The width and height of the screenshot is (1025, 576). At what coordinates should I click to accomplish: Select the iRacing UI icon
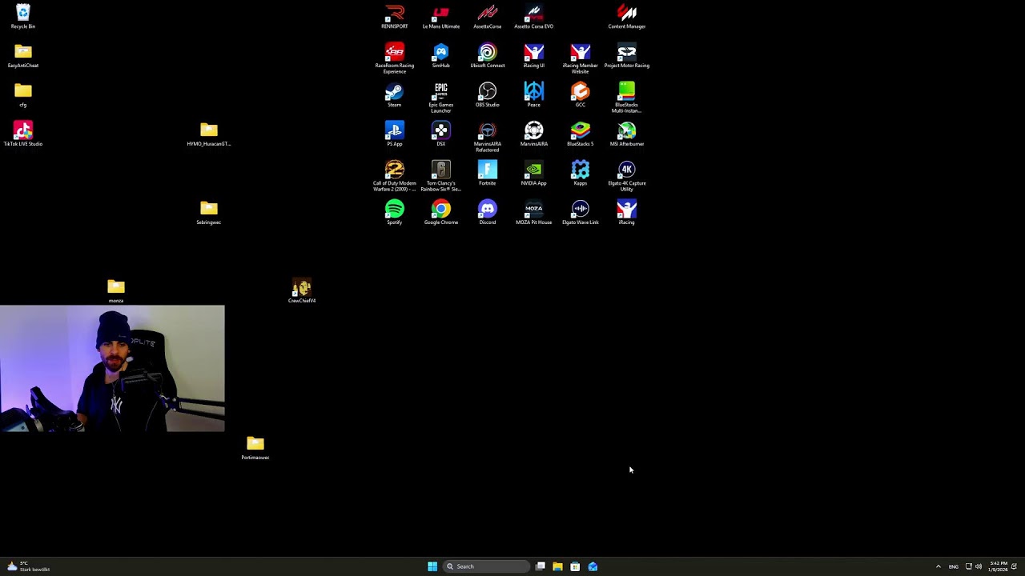pyautogui.click(x=533, y=56)
